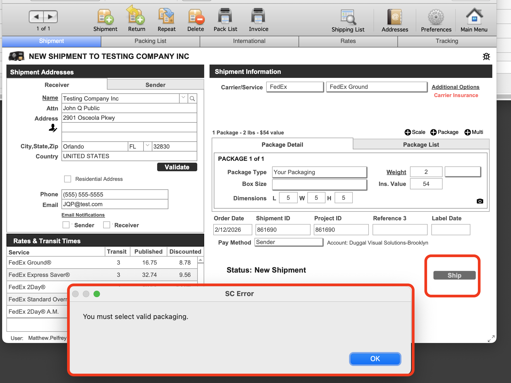Click the Project ID field
The height and width of the screenshot is (383, 511).
tap(341, 230)
